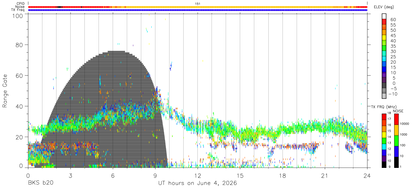This screenshot has height=190, width=413.
Task: Click the blue TX Freq strip above the plot
Action: [x=197, y=10]
